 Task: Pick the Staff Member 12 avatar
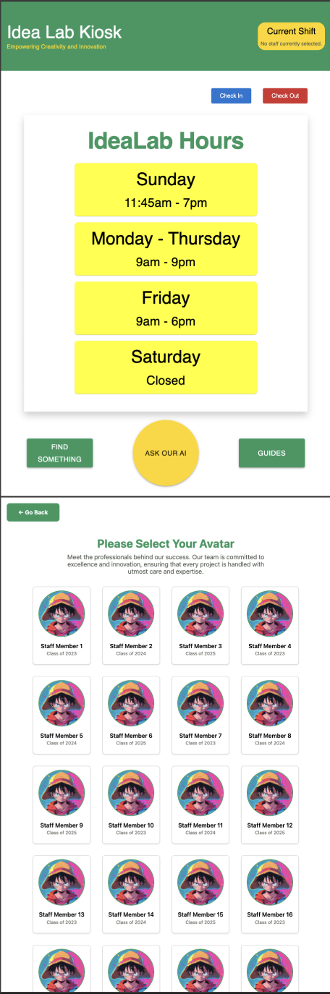click(270, 794)
